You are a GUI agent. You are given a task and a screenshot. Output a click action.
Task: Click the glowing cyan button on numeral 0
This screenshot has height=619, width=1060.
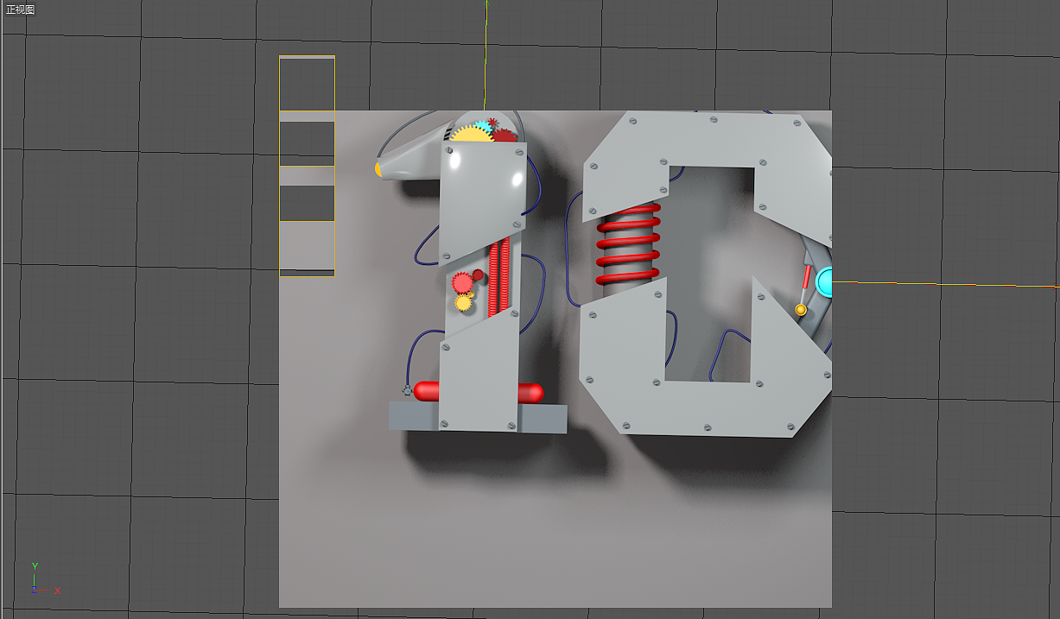pyautogui.click(x=825, y=281)
